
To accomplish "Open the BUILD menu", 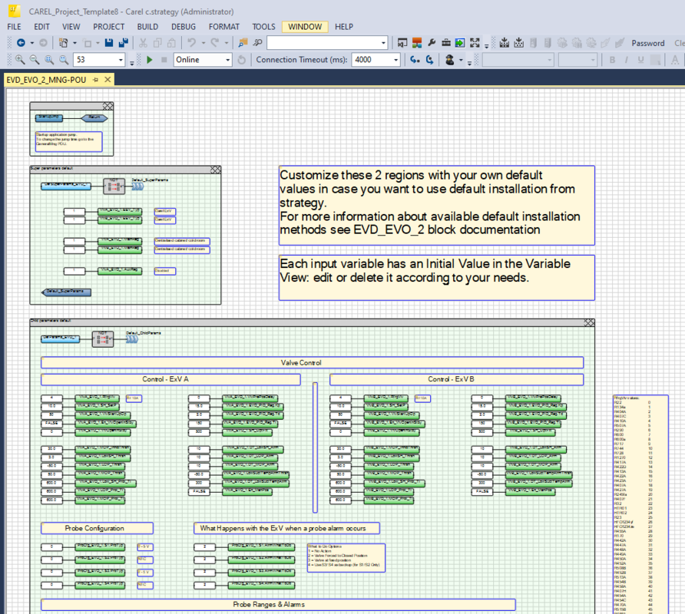I will click(147, 27).
